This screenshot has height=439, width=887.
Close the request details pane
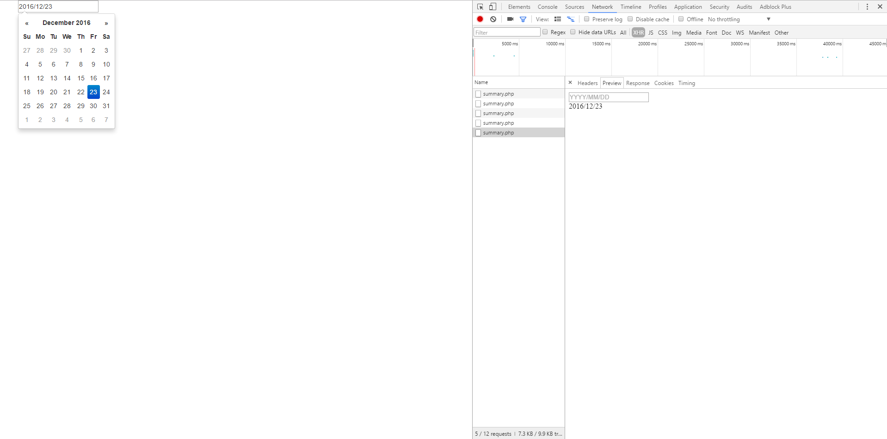570,83
